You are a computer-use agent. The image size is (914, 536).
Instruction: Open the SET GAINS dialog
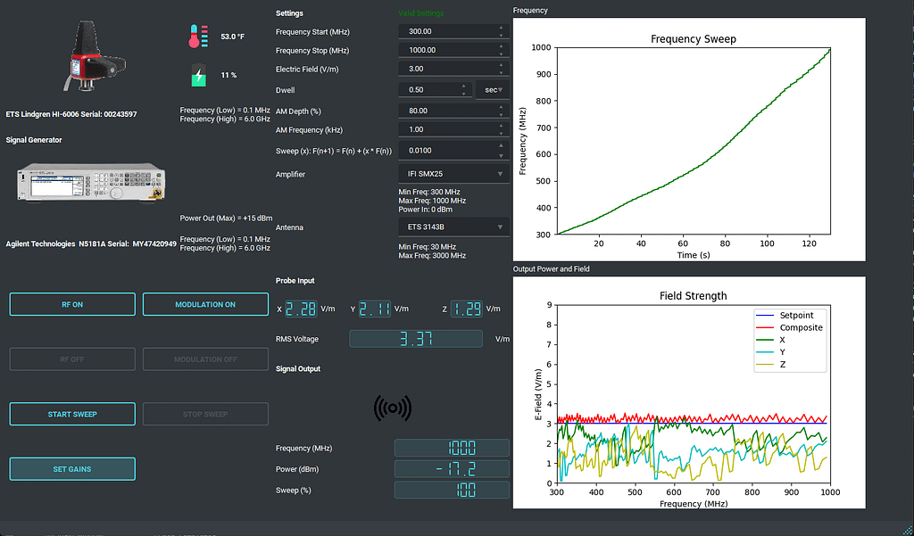tap(71, 469)
